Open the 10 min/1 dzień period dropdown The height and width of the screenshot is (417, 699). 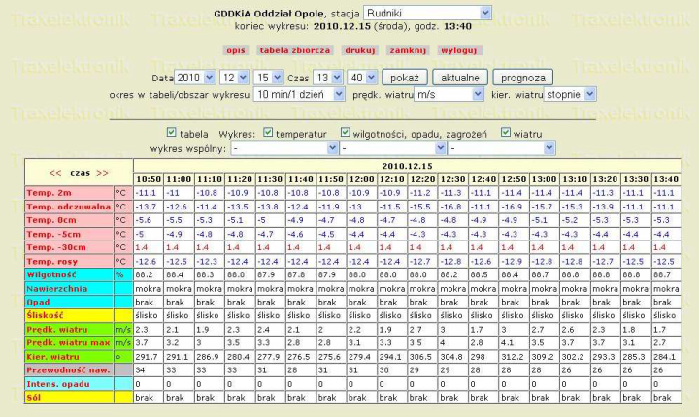[x=299, y=94]
